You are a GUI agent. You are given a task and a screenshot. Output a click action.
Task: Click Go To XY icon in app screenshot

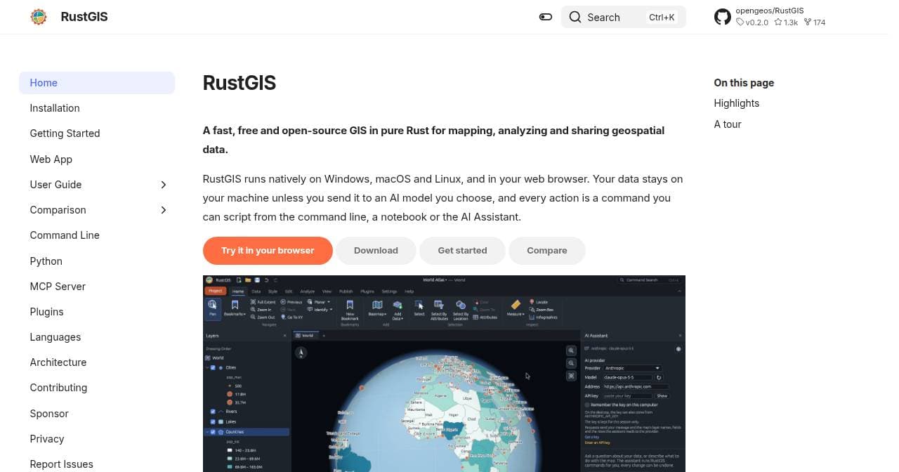pyautogui.click(x=283, y=317)
